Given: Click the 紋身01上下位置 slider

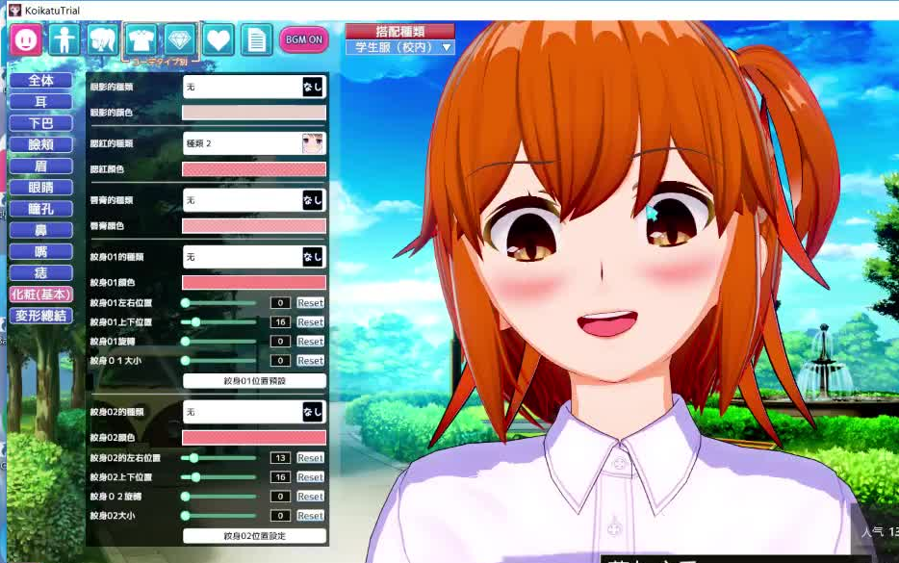Looking at the screenshot, I should (218, 322).
